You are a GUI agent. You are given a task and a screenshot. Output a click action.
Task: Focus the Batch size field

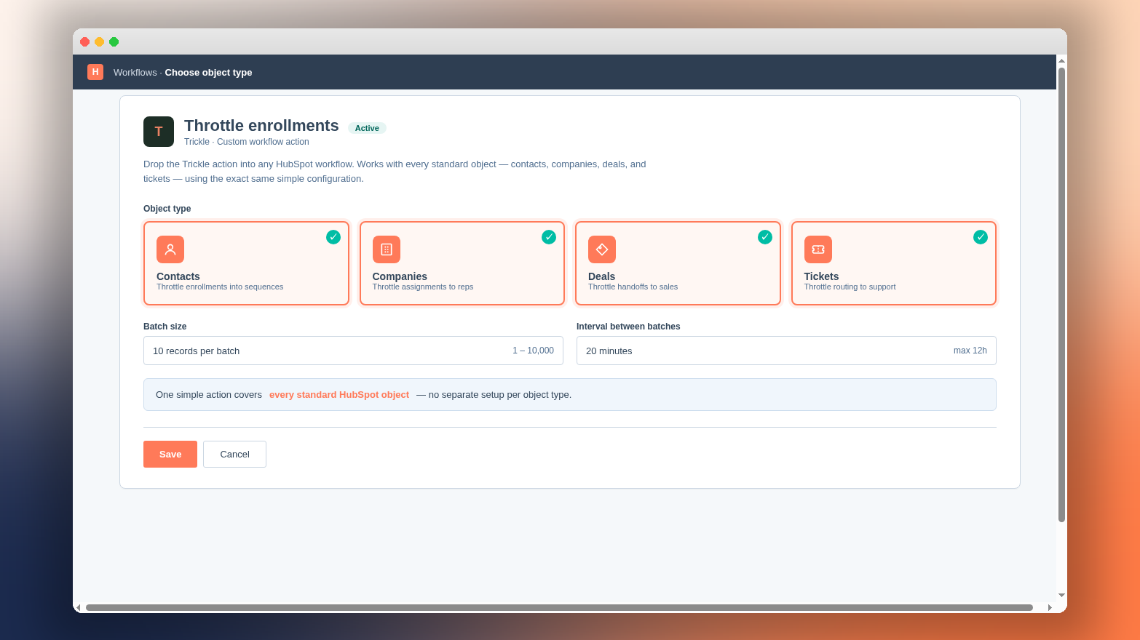[x=353, y=351]
